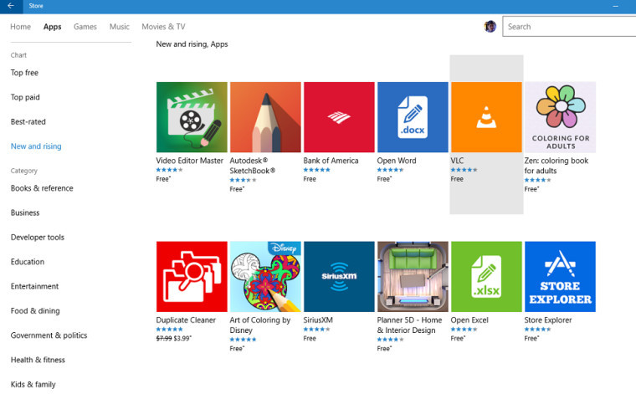Filter by Education category

[28, 262]
